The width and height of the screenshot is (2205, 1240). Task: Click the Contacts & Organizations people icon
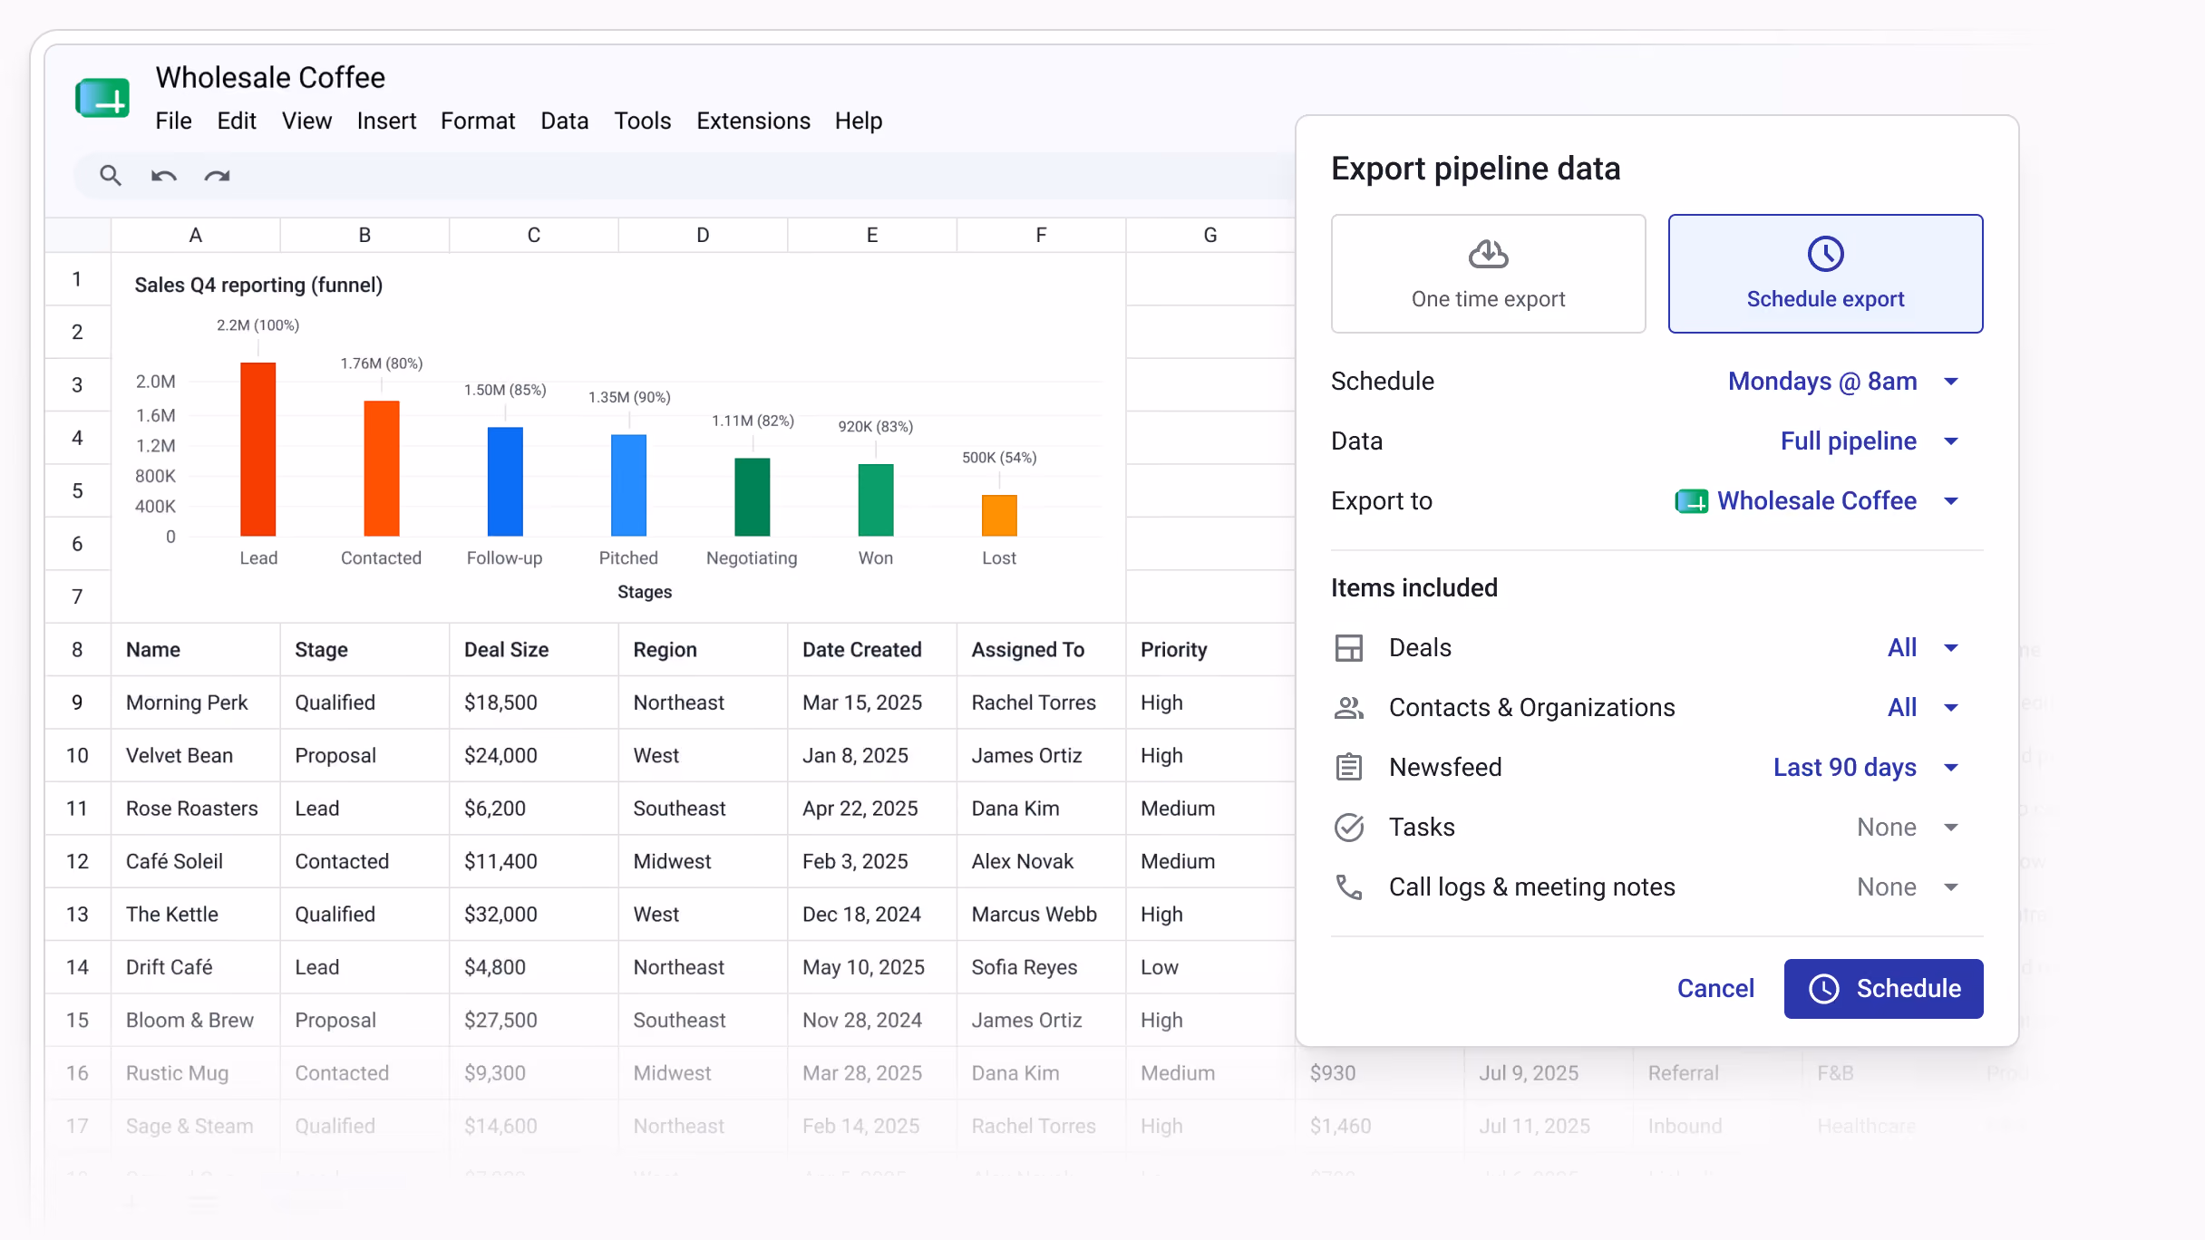pyautogui.click(x=1349, y=708)
